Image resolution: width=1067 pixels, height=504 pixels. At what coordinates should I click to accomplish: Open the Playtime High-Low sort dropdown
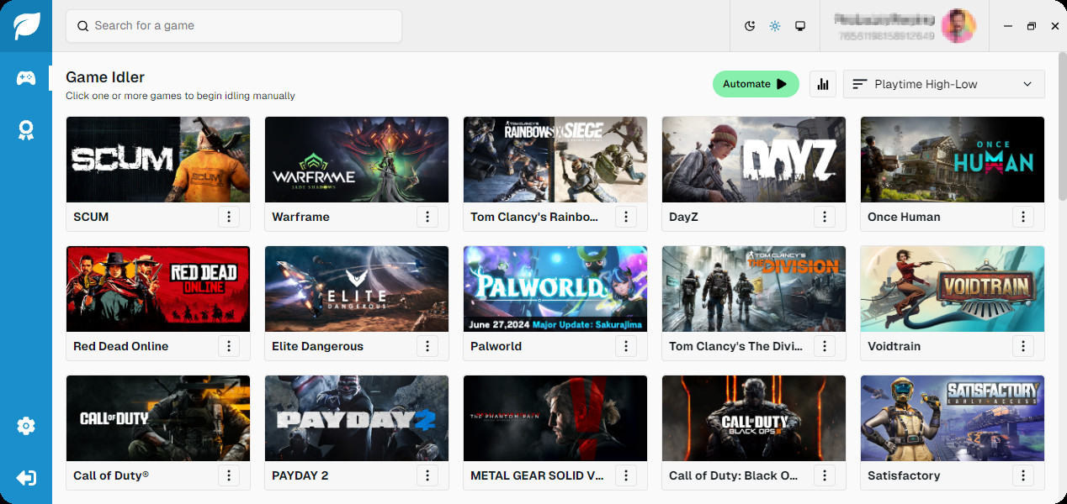point(944,84)
